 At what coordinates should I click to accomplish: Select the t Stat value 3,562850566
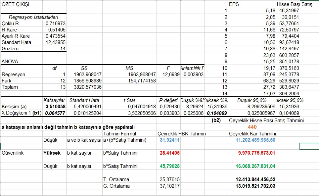point(142,113)
